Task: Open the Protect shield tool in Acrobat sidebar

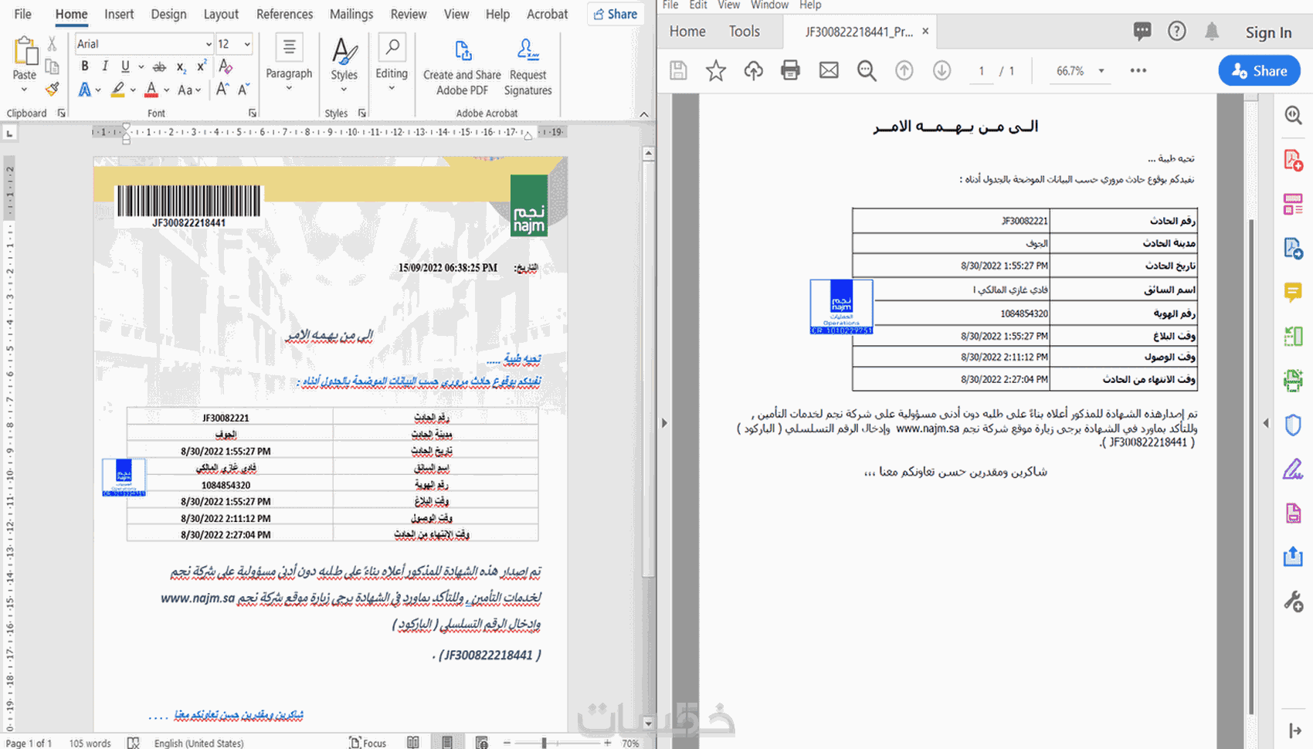Action: [1293, 425]
